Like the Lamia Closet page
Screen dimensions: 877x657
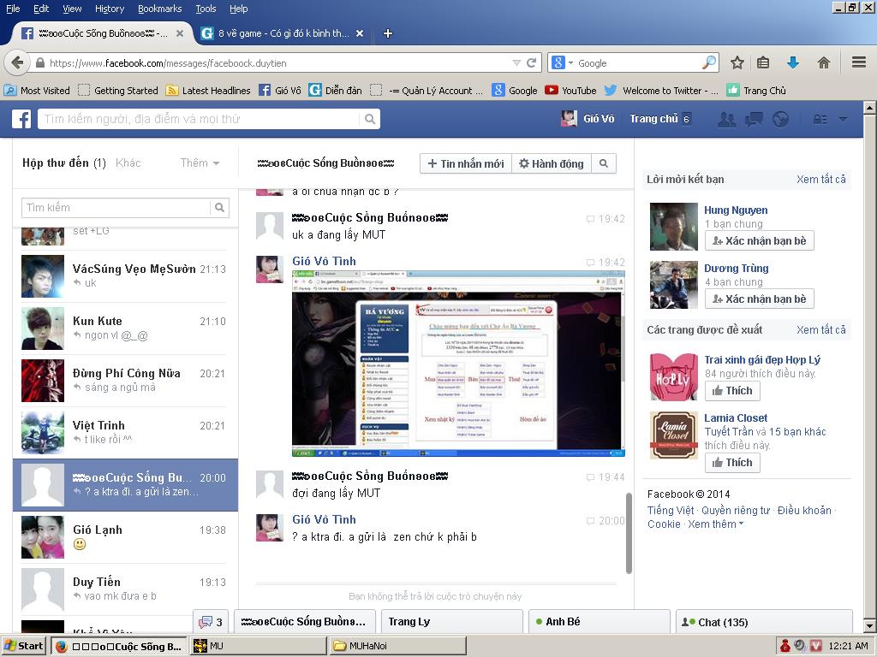coord(732,463)
